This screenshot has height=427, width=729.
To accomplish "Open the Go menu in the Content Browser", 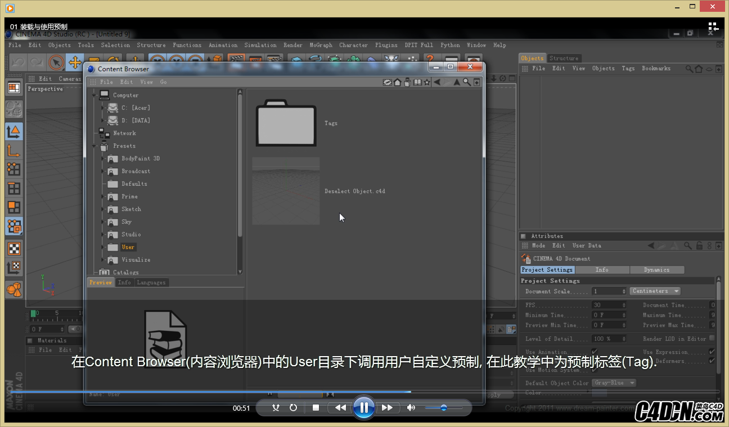I will (x=163, y=82).
